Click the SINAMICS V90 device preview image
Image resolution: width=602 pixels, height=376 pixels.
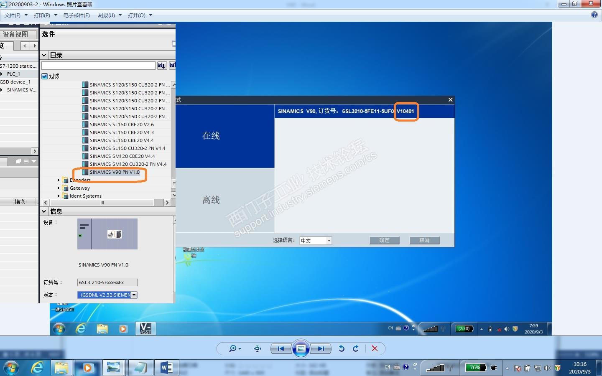click(107, 234)
